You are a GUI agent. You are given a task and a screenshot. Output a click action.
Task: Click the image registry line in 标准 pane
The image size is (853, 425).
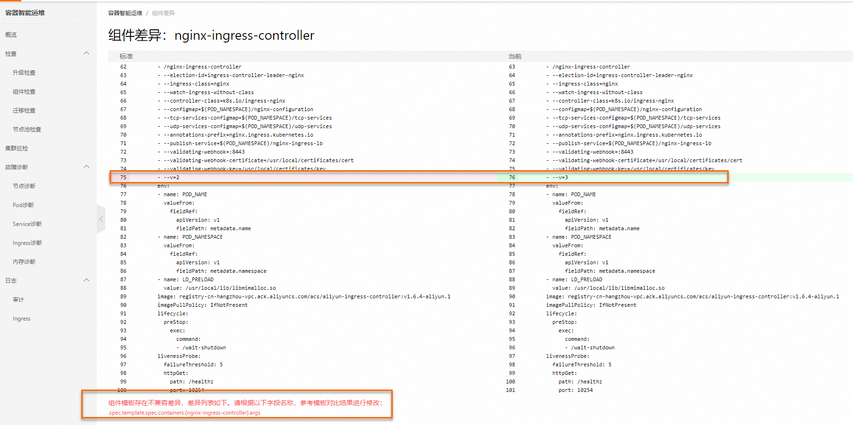[304, 296]
